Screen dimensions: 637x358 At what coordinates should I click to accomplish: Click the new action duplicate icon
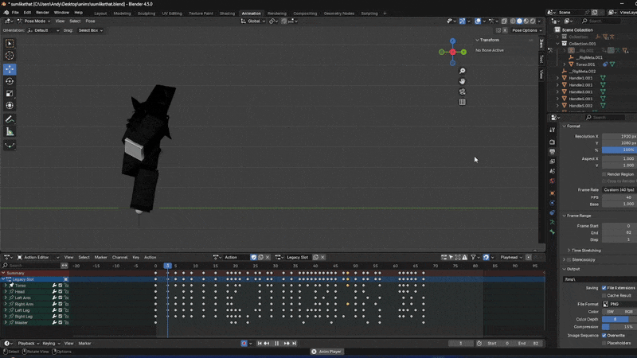coord(261,257)
